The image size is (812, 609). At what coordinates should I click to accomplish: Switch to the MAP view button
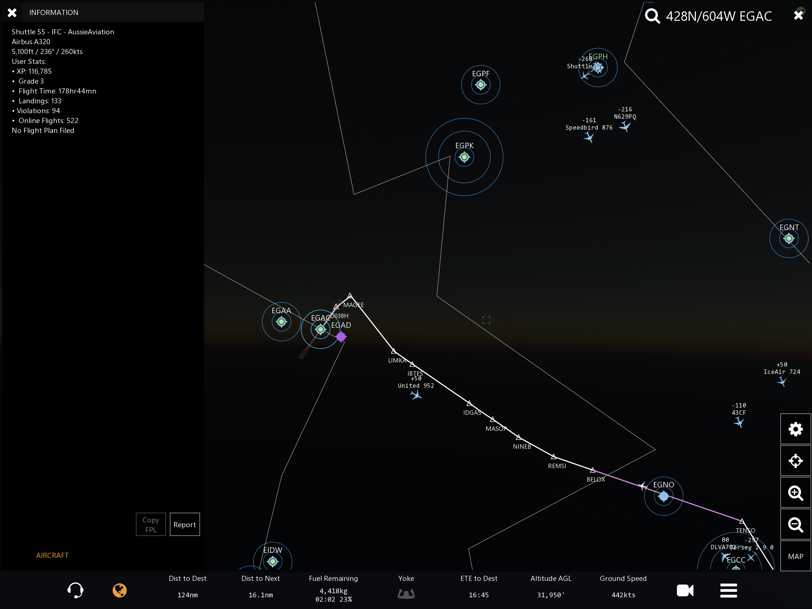(x=795, y=556)
